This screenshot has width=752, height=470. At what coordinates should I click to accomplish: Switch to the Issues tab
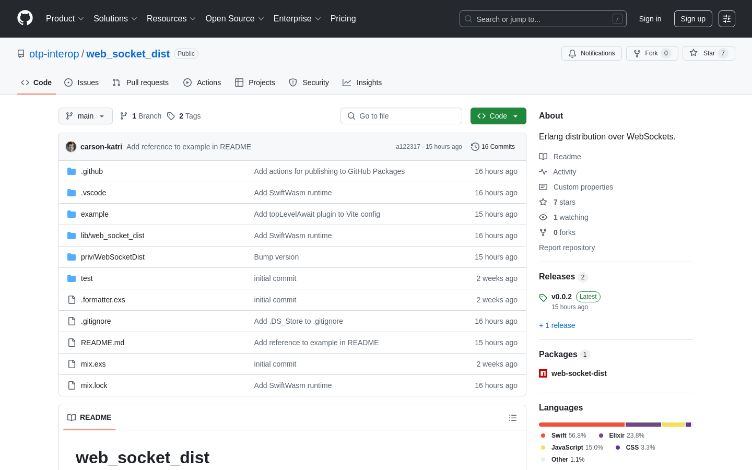click(81, 83)
